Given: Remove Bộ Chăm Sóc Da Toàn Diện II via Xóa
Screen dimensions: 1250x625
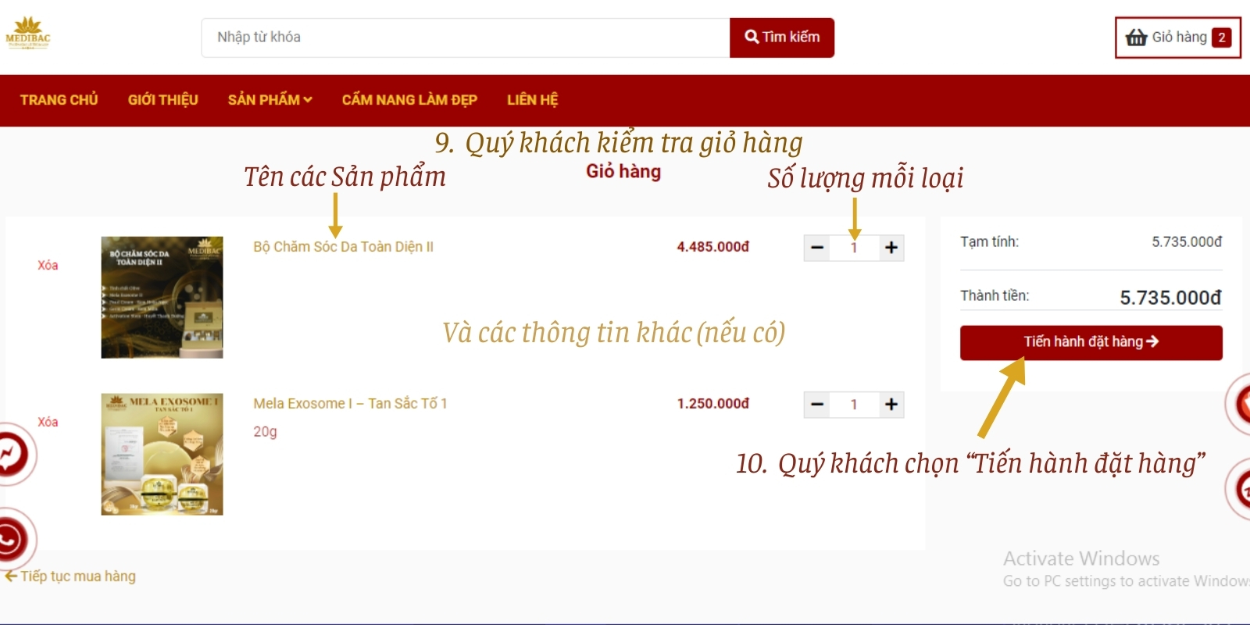Looking at the screenshot, I should [x=48, y=265].
